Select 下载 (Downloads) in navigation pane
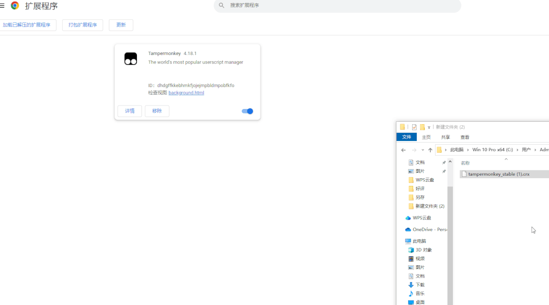 click(419, 285)
